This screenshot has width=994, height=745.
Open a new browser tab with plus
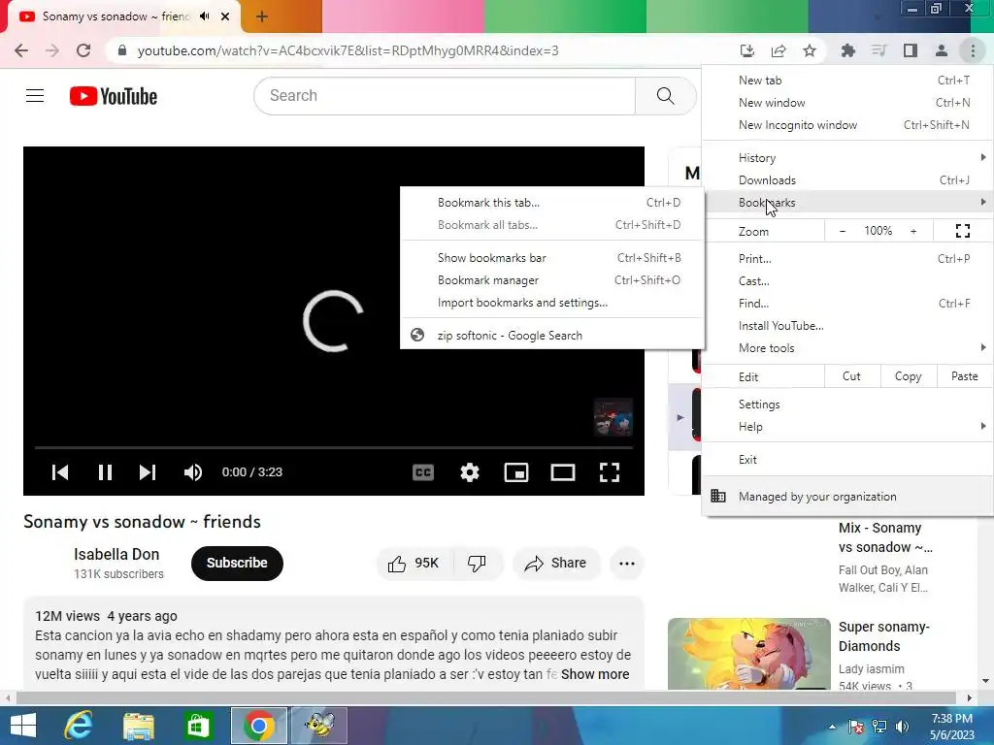pyautogui.click(x=262, y=16)
